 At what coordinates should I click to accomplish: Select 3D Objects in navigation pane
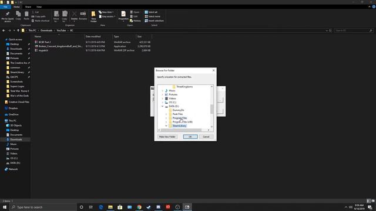pos(16,125)
